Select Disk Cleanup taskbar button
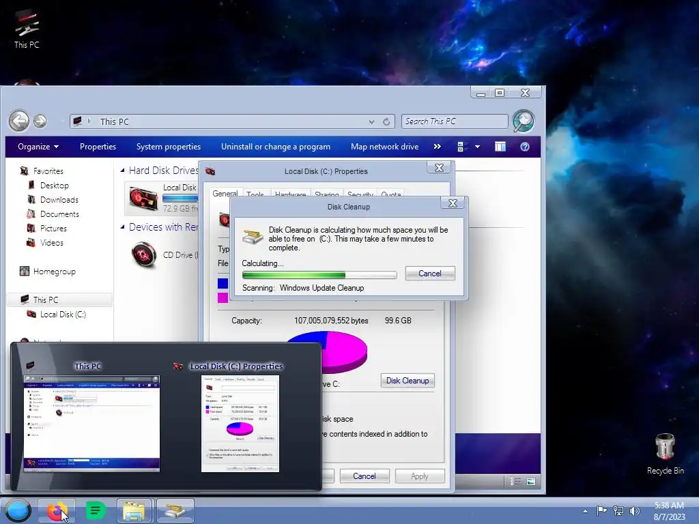This screenshot has height=524, width=699. [x=175, y=510]
